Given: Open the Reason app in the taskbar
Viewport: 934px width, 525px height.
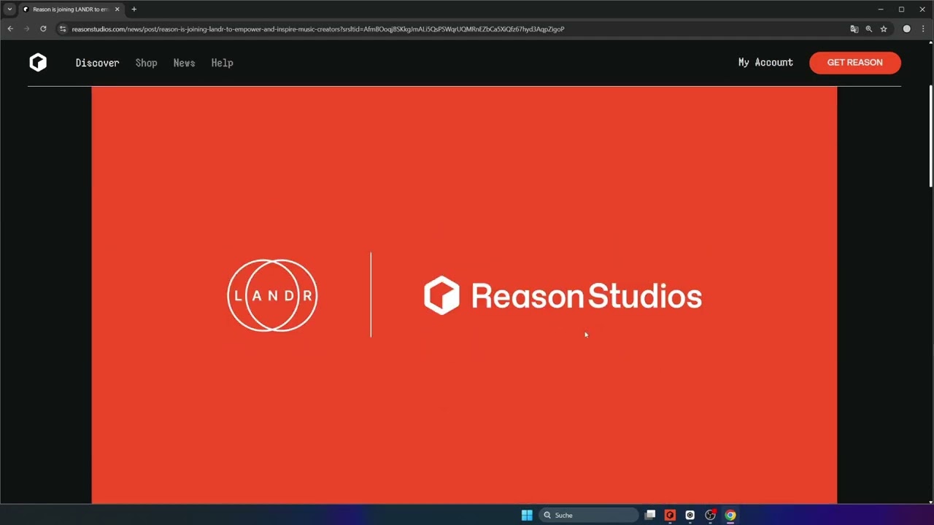Looking at the screenshot, I should [x=670, y=515].
